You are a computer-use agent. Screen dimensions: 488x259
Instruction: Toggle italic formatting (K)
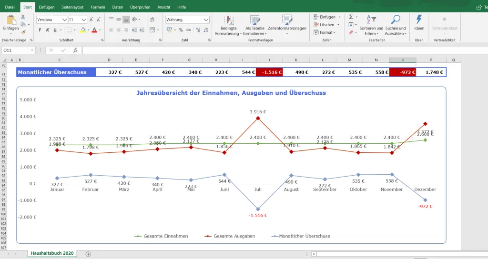48,30
